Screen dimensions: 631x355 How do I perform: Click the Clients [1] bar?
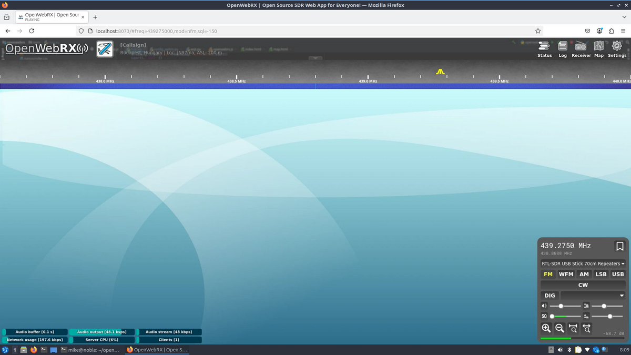coord(169,340)
